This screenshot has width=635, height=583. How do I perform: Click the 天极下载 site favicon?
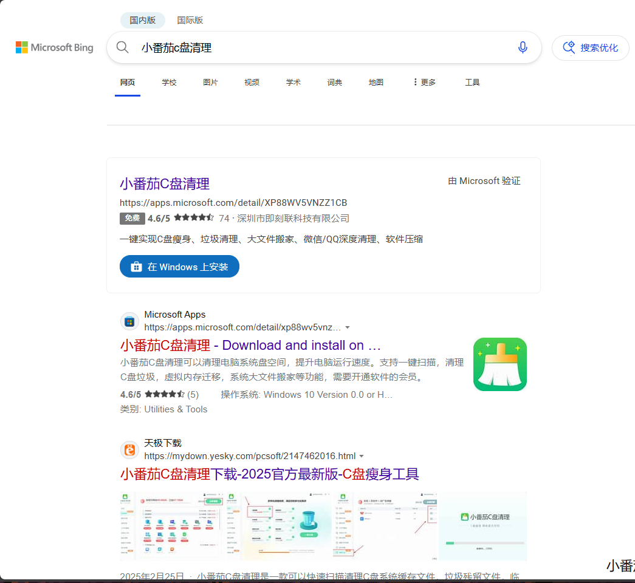coord(129,450)
